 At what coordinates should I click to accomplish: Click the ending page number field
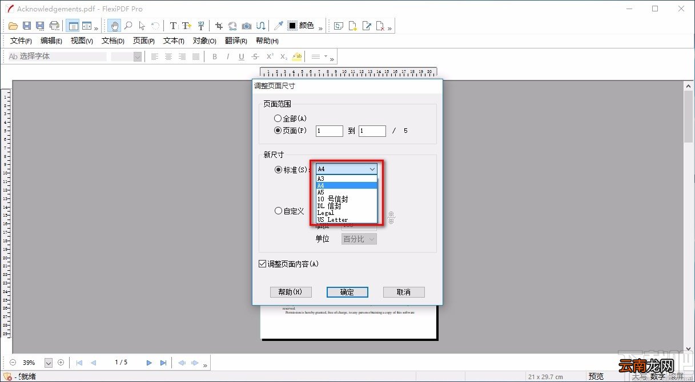click(372, 131)
